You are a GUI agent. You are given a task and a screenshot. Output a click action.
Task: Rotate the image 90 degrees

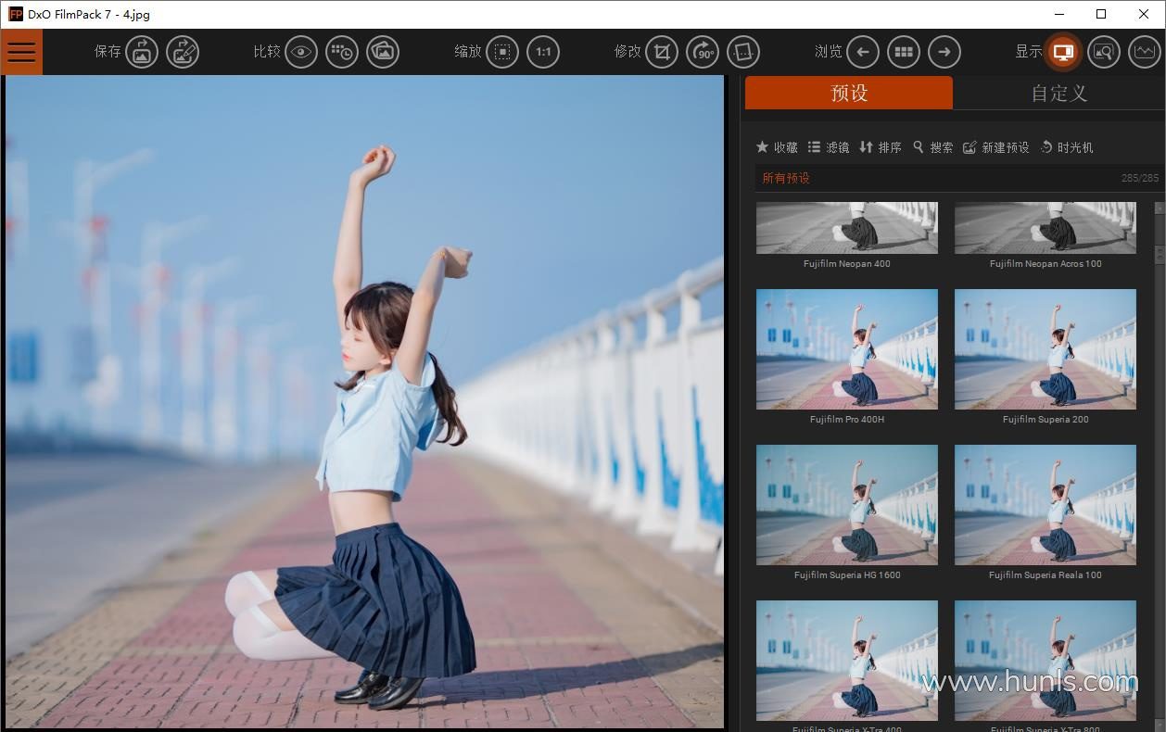pos(703,52)
